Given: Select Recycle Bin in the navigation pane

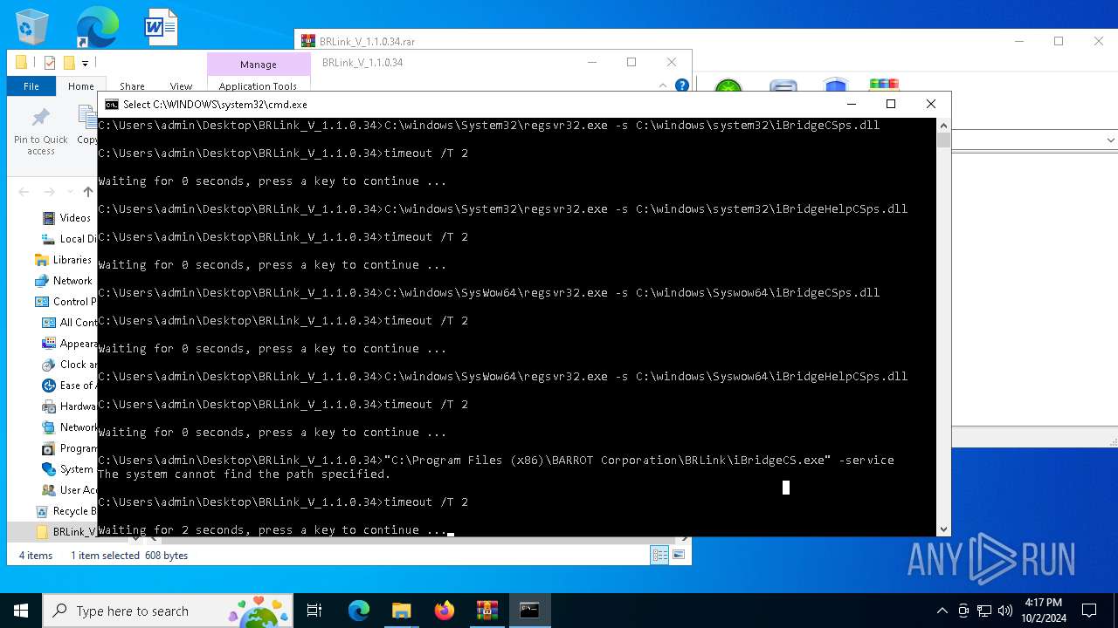Looking at the screenshot, I should click(66, 511).
